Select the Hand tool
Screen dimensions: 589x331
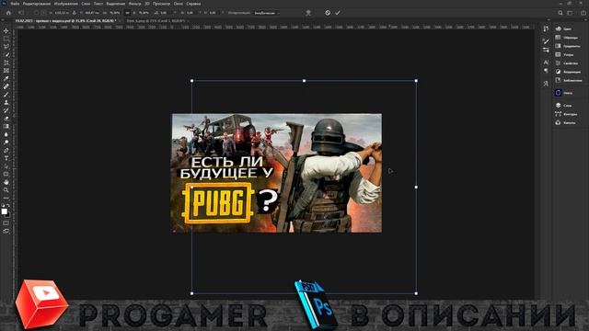pyautogui.click(x=6, y=182)
